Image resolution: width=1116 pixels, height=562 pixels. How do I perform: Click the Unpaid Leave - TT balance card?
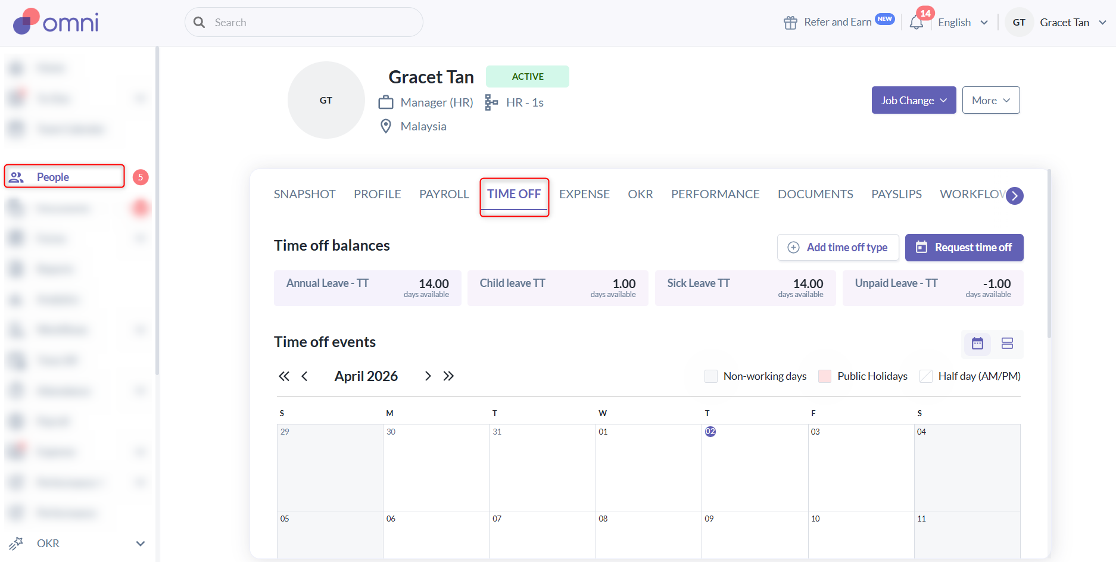[933, 288]
